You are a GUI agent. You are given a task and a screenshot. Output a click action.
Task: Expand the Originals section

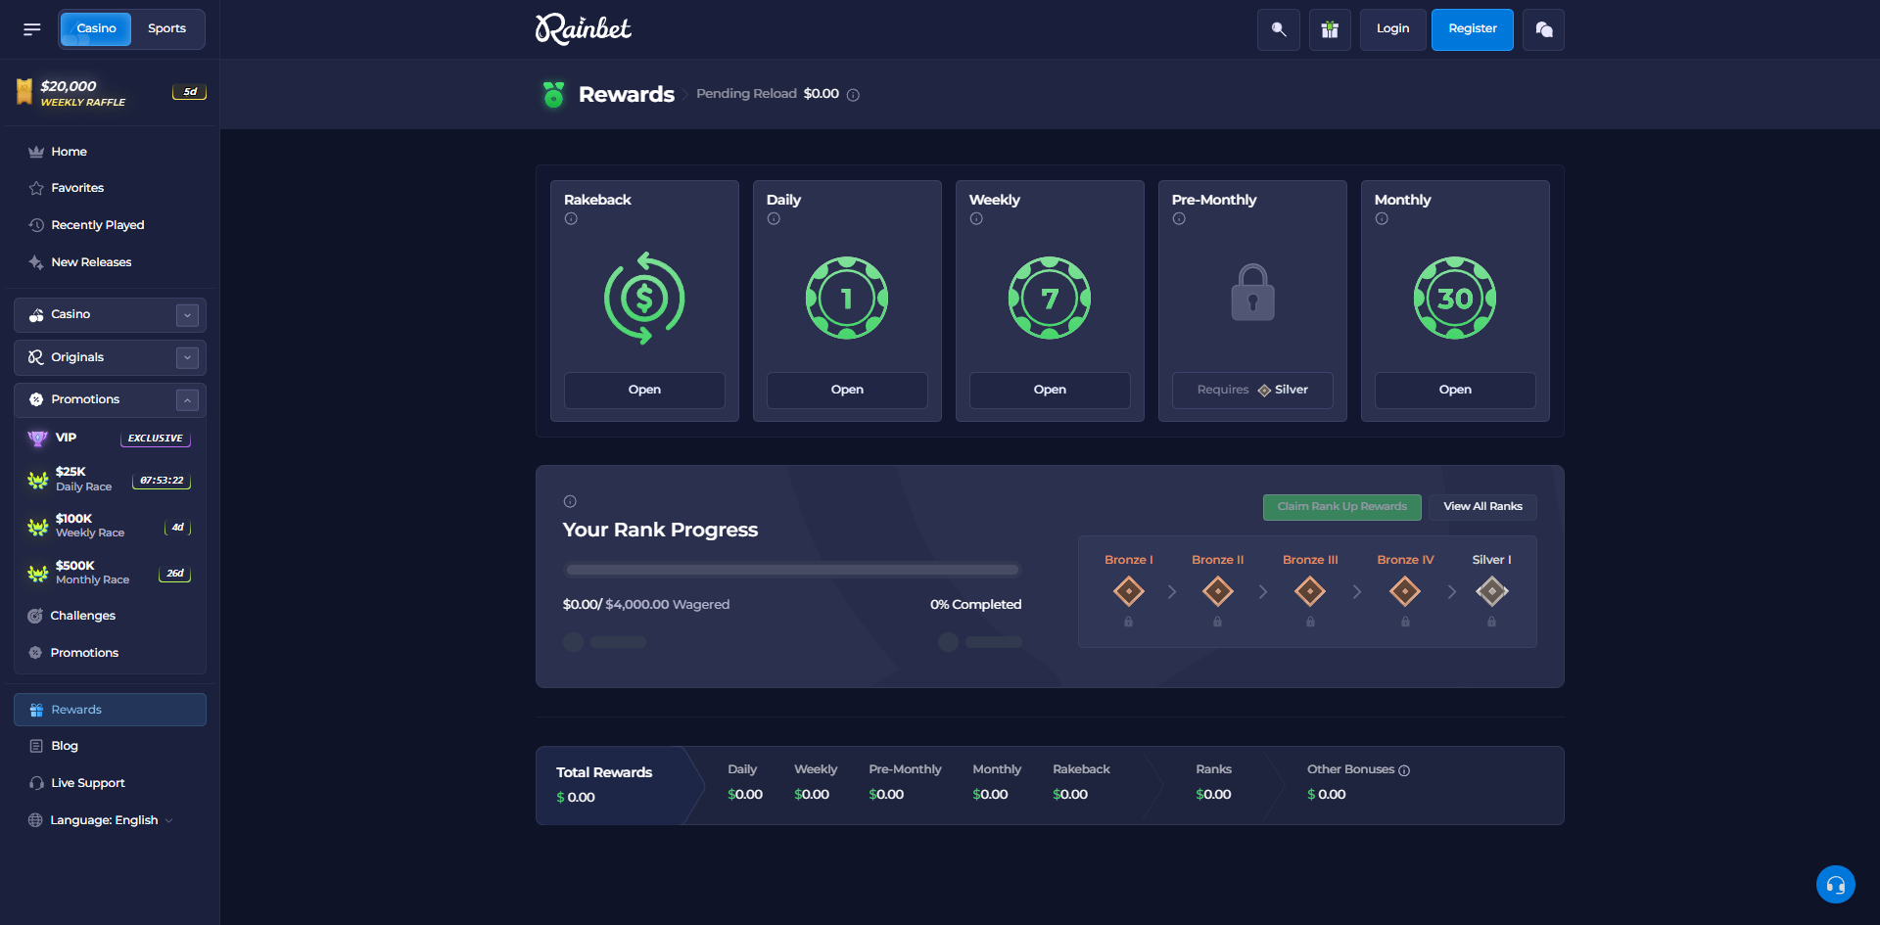click(x=187, y=357)
